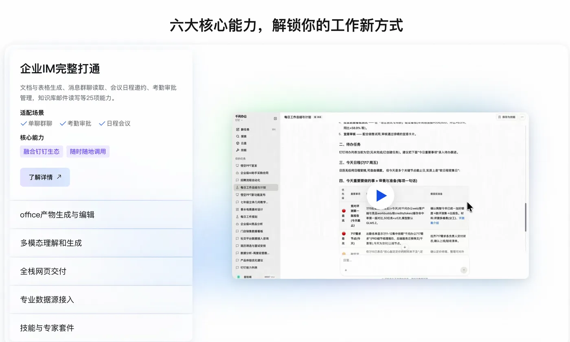Click the plus attach icon in reply box
Screen dimensions: 570x342
[x=346, y=270]
